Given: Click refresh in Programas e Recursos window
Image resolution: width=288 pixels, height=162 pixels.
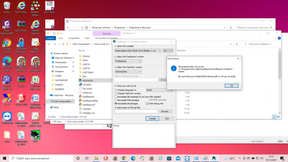Looking at the screenshot, I should point(231,28).
